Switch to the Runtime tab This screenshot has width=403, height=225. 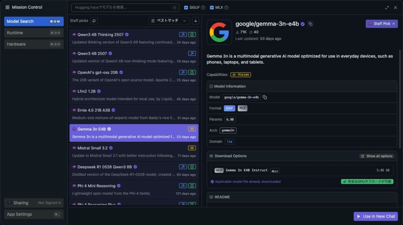point(34,33)
